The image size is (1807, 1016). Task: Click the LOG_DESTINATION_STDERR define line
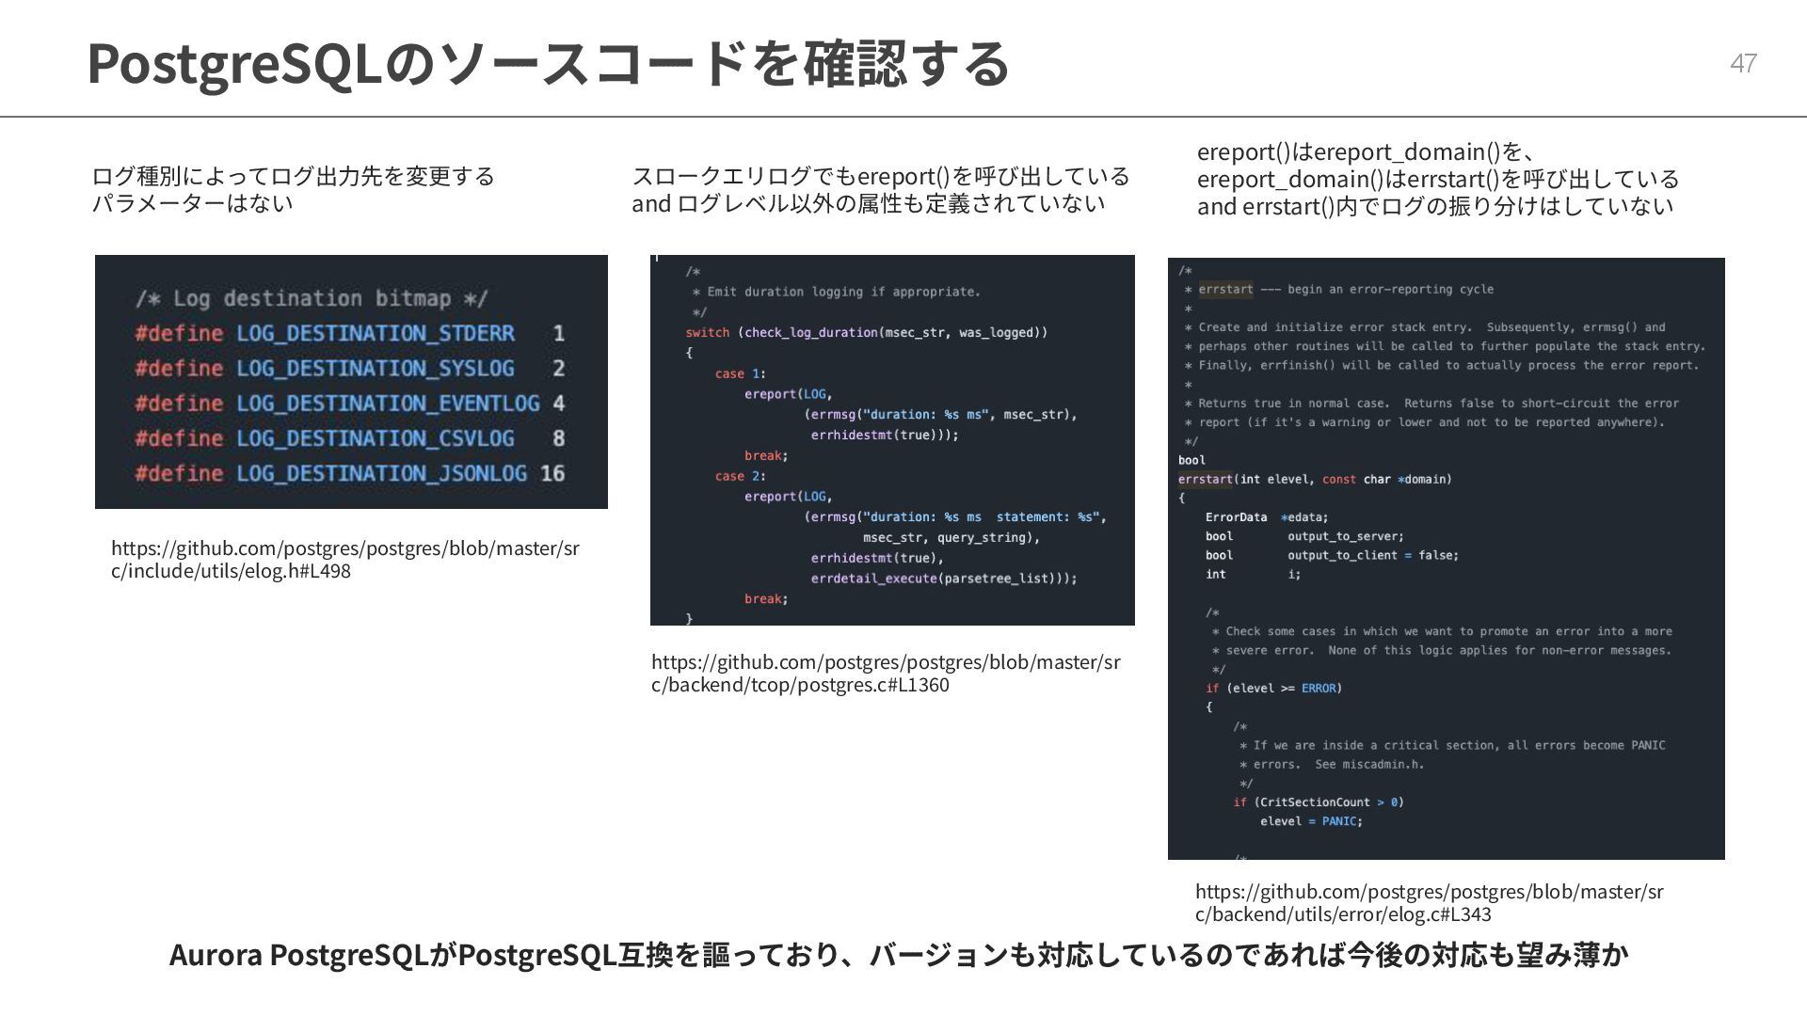[x=348, y=333]
